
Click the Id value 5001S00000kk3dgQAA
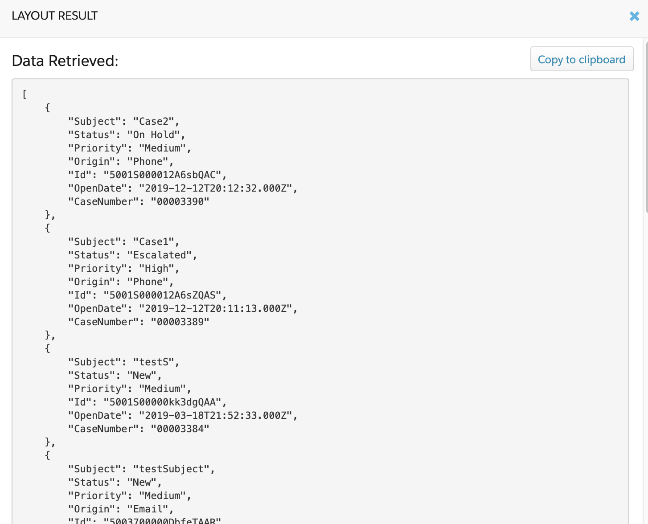165,402
